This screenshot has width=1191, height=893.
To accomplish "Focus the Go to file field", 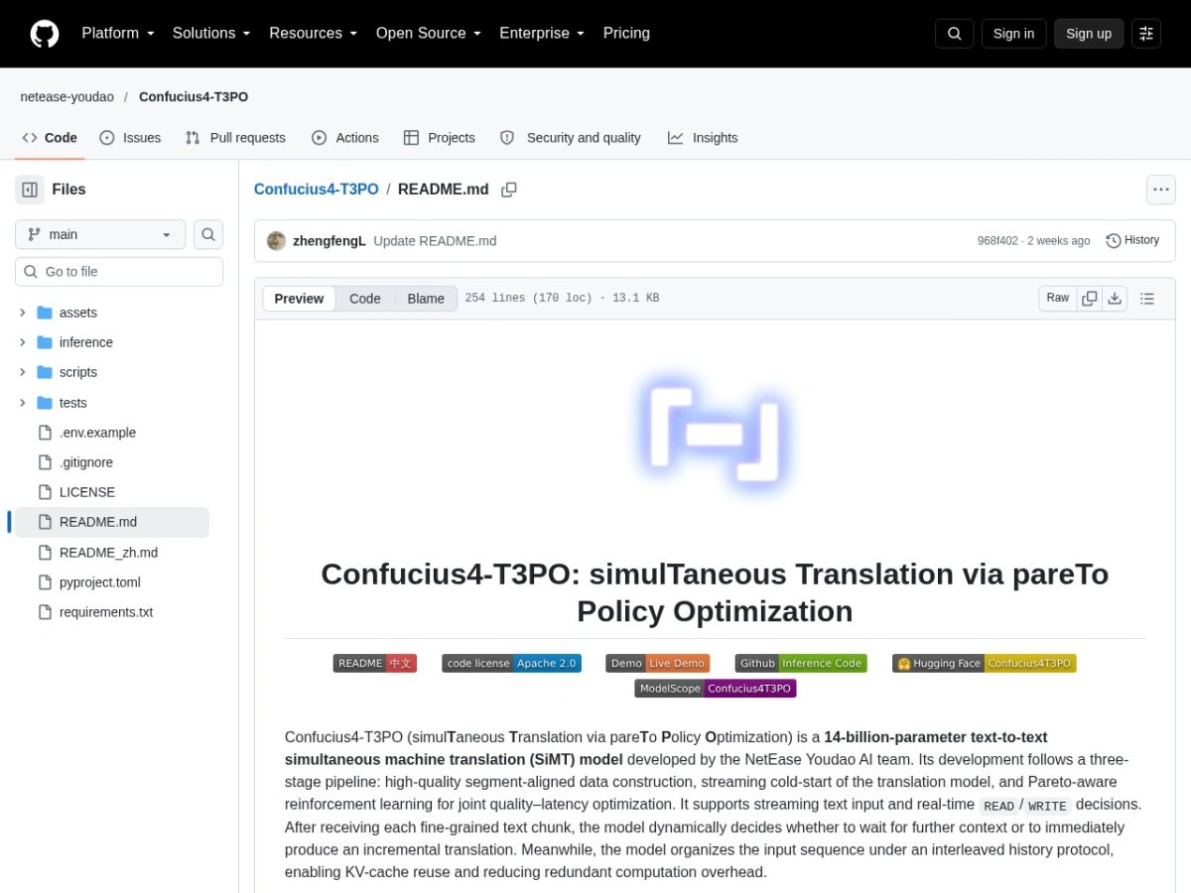I will (x=119, y=272).
